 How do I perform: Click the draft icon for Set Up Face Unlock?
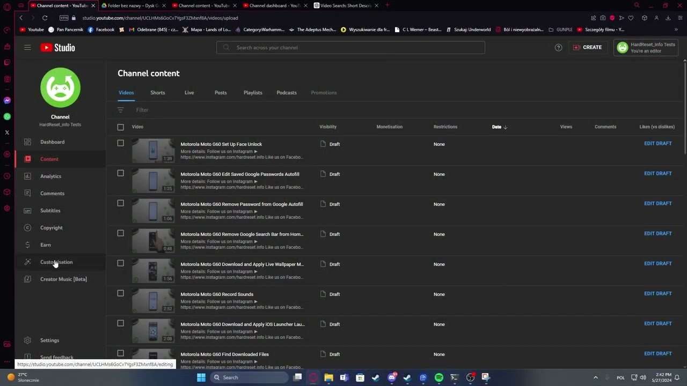point(323,144)
